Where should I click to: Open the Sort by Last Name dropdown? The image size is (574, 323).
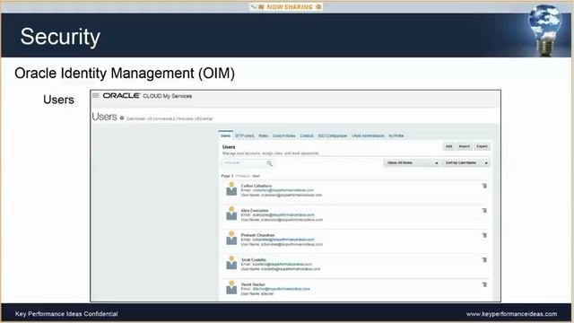tap(466, 163)
